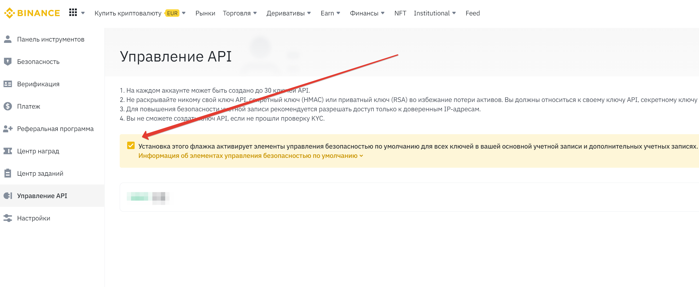Expand the arrow next to apps grid
This screenshot has width=699, height=287.
coord(83,13)
